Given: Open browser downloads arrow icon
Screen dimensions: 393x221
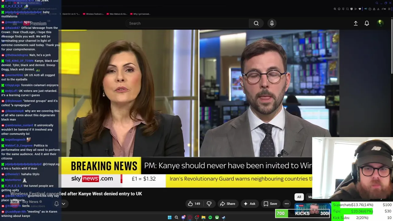Looking at the screenshot, I should [x=378, y=9].
